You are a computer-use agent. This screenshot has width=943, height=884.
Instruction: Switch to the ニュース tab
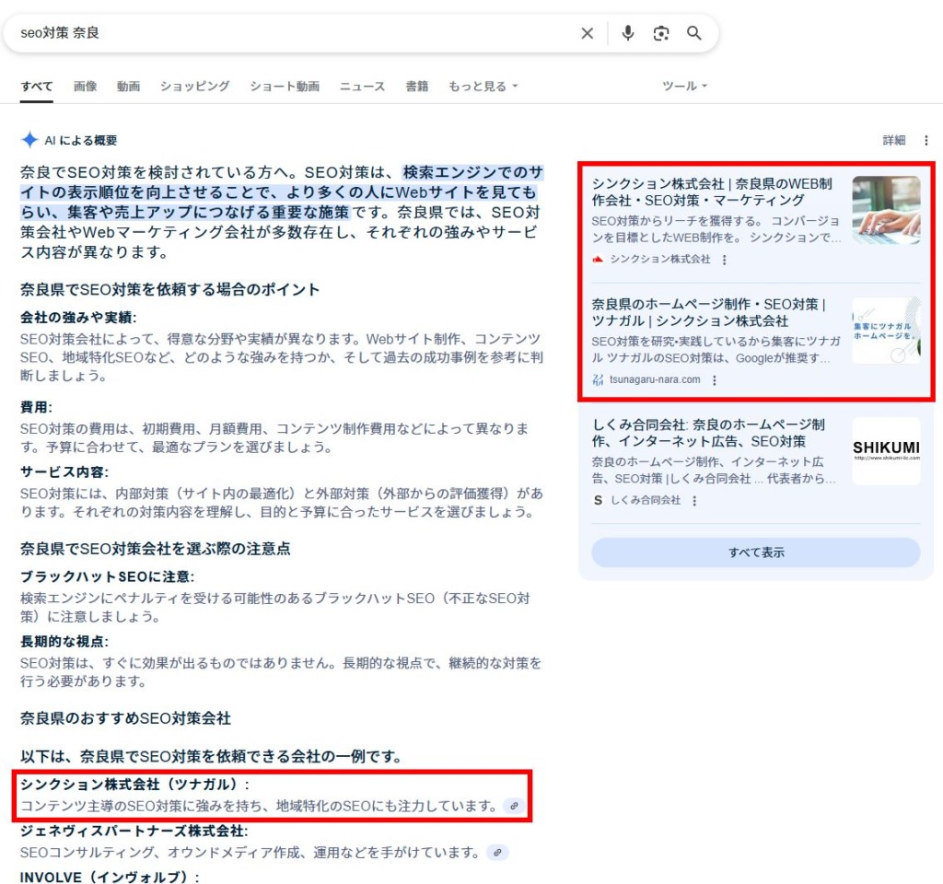click(x=362, y=87)
